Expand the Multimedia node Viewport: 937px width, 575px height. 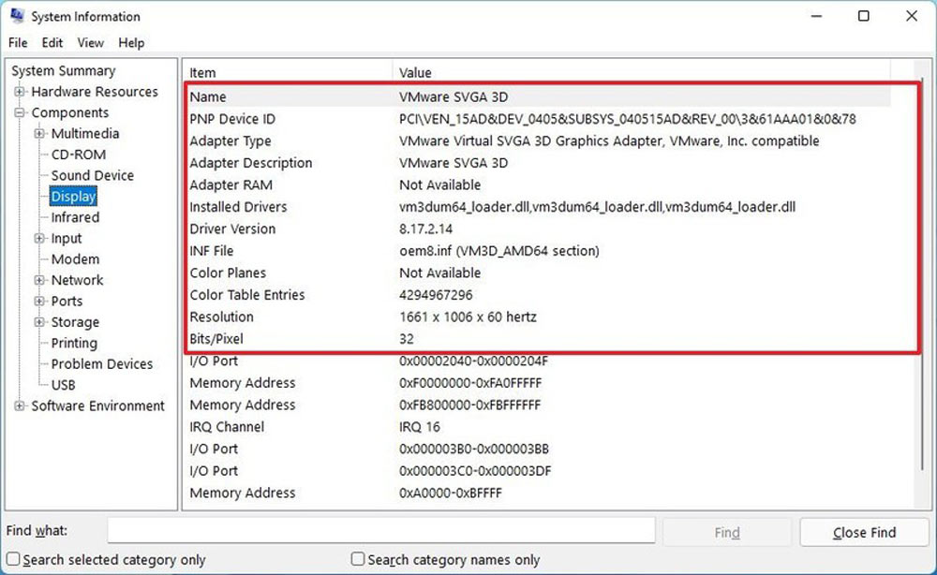pyautogui.click(x=39, y=133)
